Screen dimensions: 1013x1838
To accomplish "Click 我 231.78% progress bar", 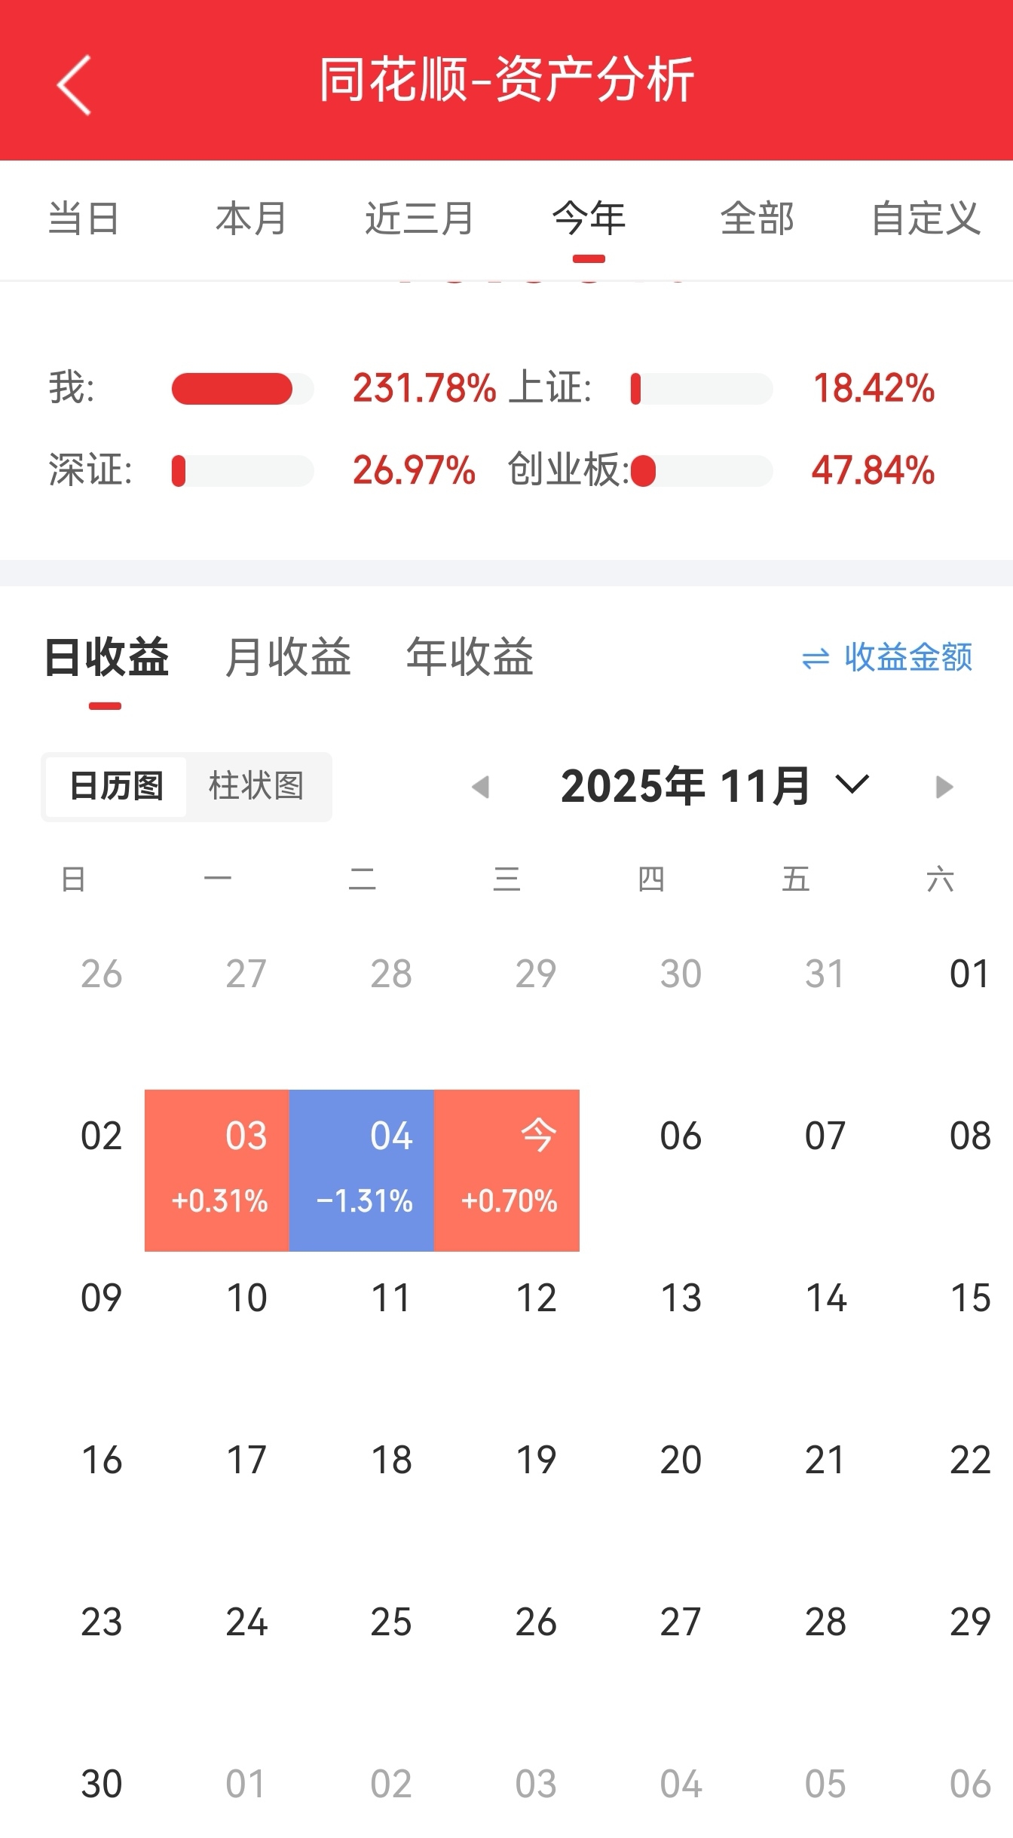I will click(x=242, y=389).
